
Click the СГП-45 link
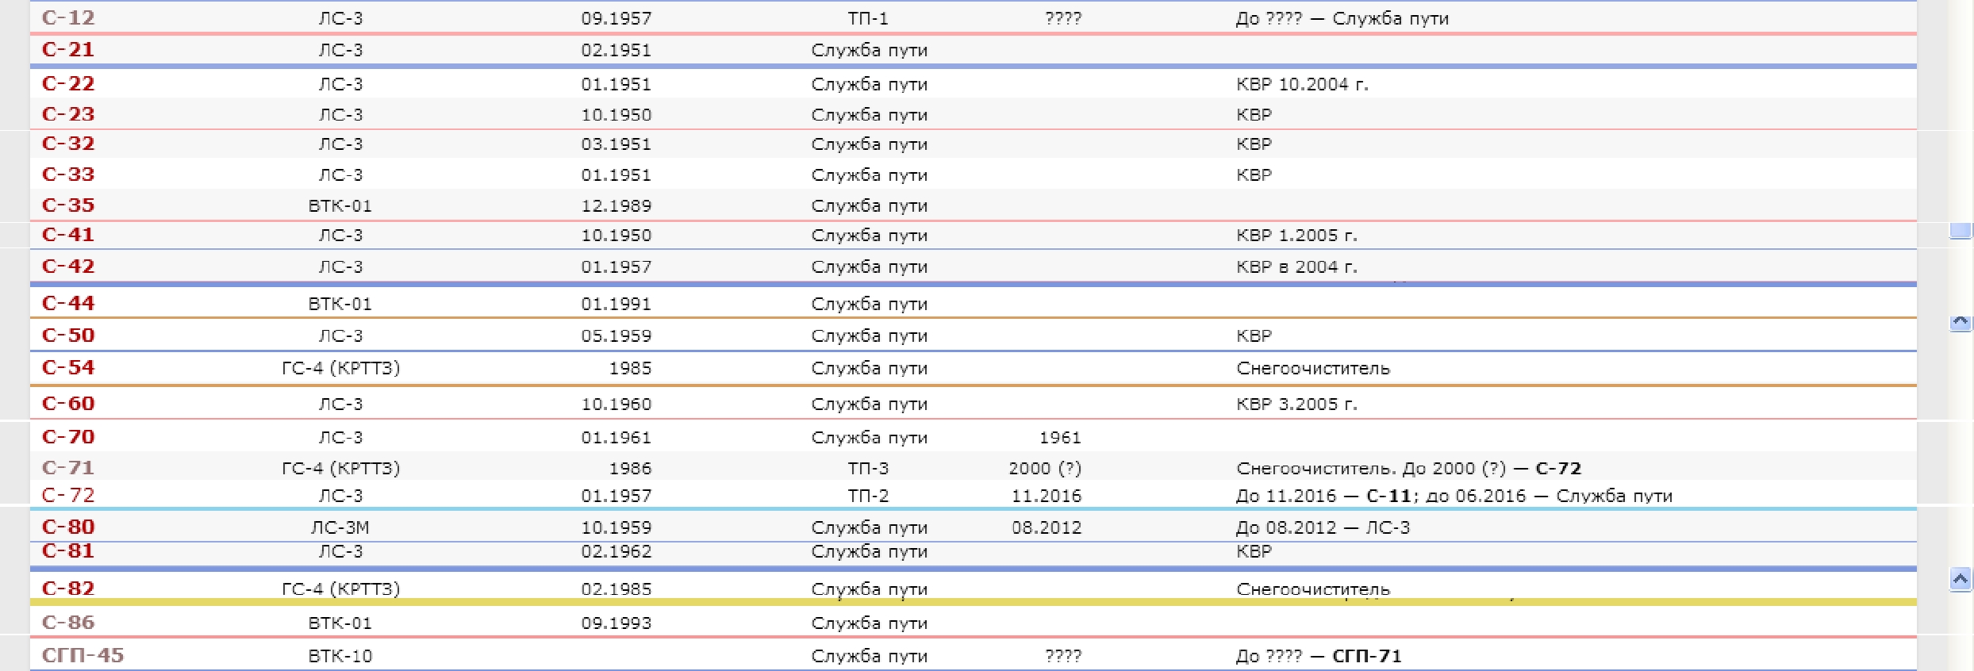point(83,655)
